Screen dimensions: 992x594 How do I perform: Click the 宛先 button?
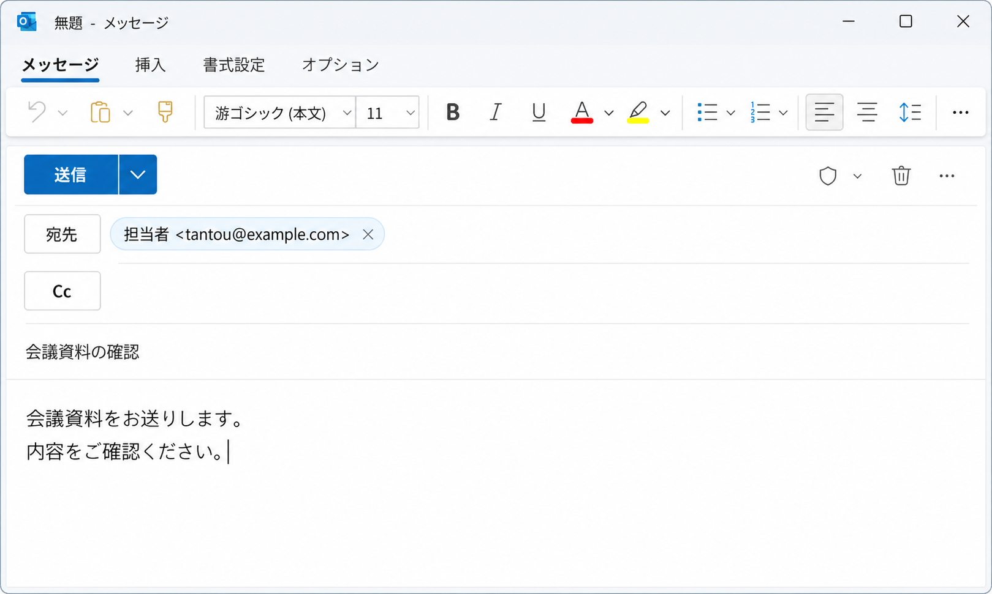(62, 234)
